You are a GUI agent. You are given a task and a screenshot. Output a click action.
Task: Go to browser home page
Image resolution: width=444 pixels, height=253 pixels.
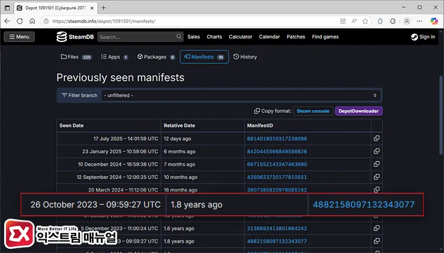33,21
